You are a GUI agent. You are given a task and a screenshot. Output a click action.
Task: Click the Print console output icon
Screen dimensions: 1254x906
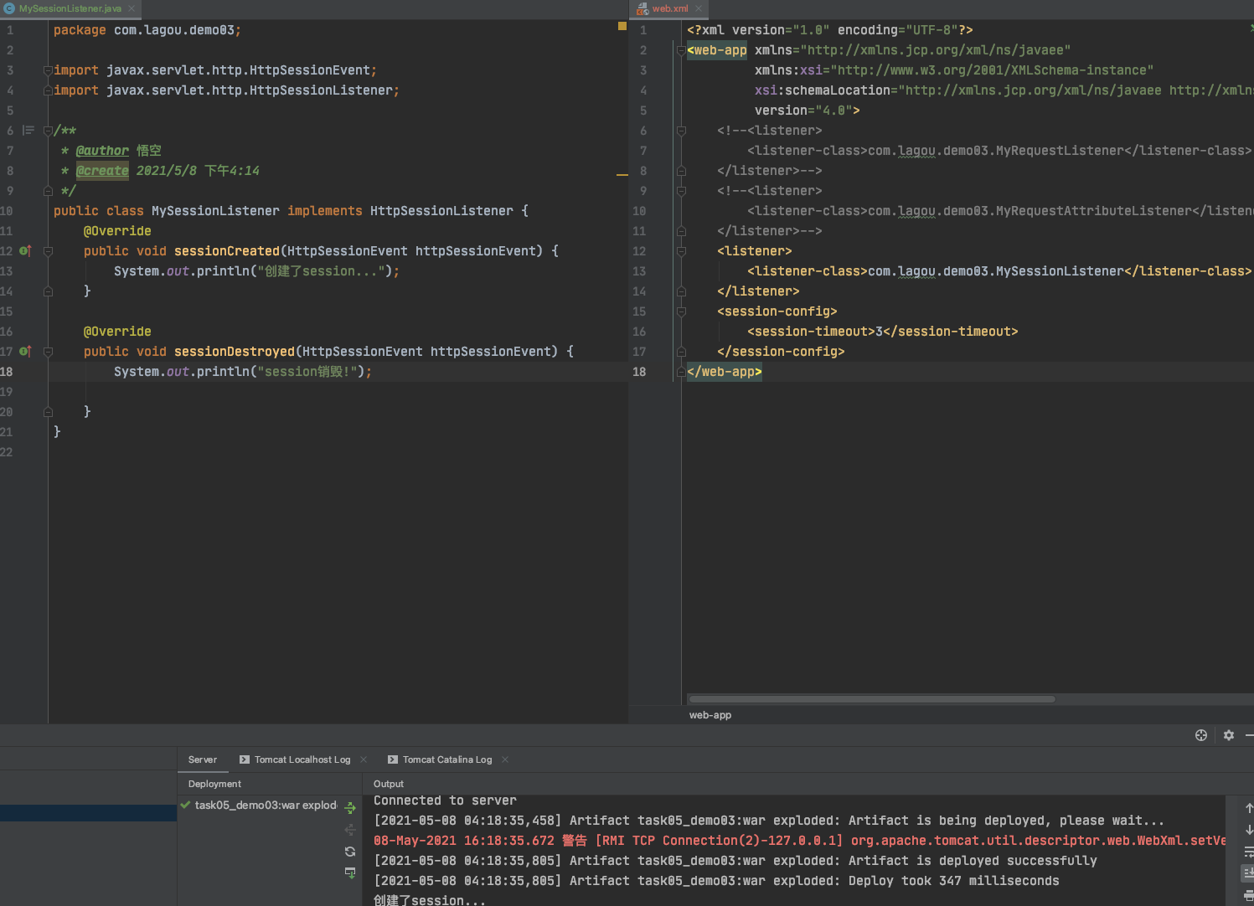point(1248,895)
